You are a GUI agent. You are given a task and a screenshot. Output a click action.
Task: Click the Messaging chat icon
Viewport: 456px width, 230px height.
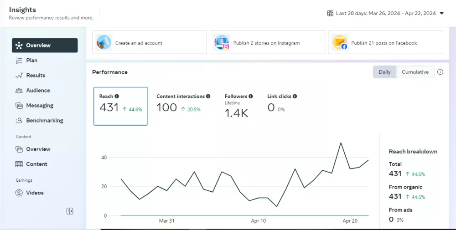(19, 105)
